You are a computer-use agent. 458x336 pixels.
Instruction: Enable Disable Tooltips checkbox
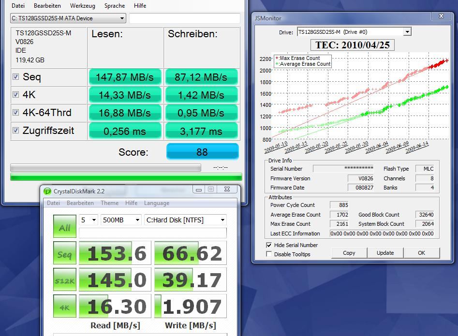(269, 254)
